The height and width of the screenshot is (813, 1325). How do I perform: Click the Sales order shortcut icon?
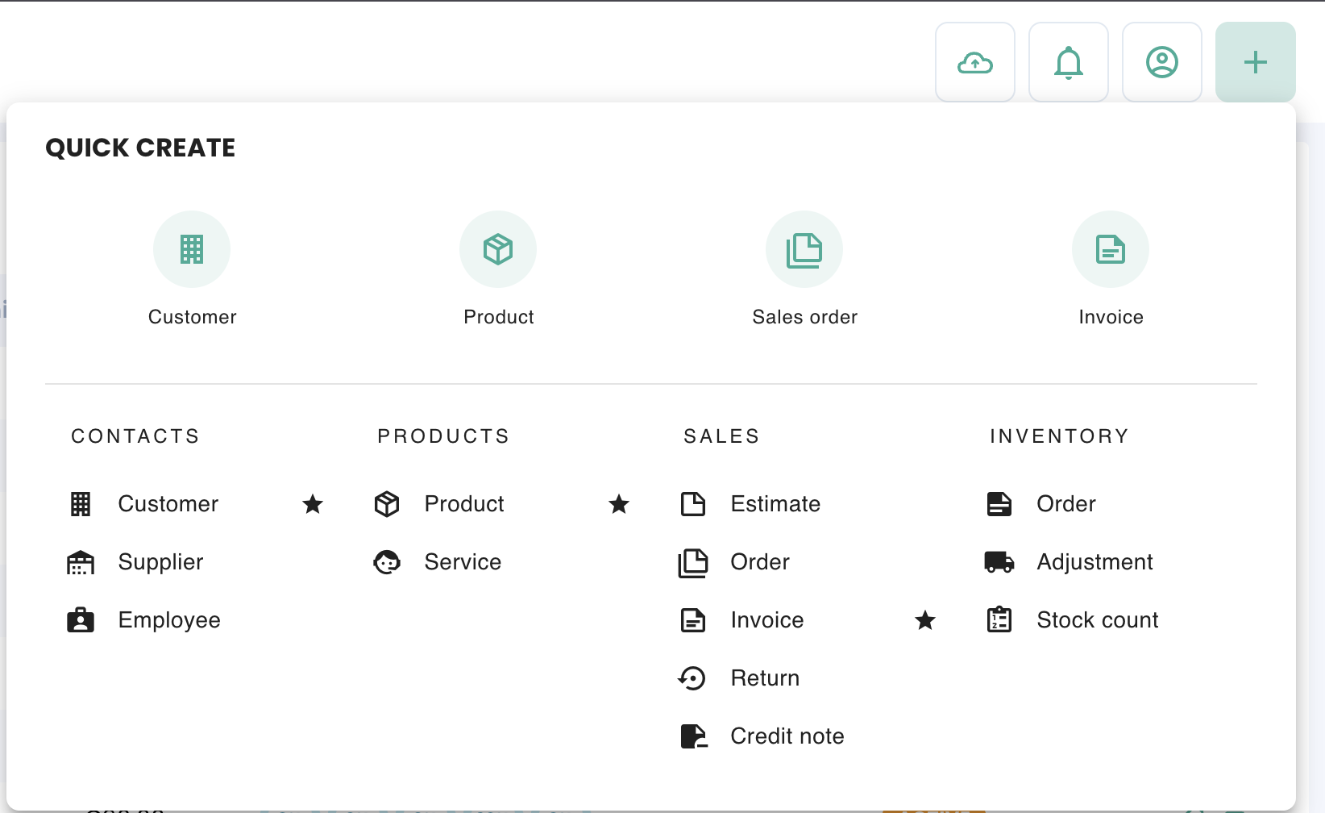[x=804, y=249]
